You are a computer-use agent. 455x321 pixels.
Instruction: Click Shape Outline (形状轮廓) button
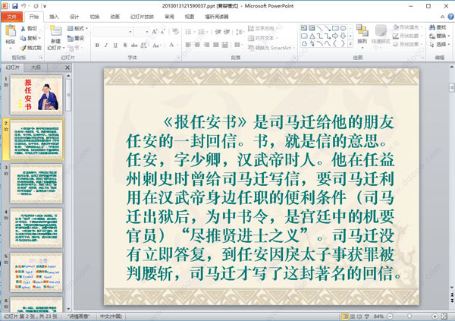406,36
